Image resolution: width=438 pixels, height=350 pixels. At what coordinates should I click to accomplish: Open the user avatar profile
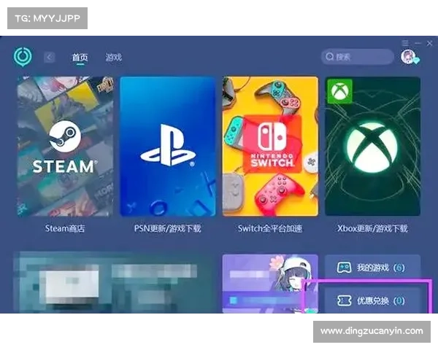[409, 57]
